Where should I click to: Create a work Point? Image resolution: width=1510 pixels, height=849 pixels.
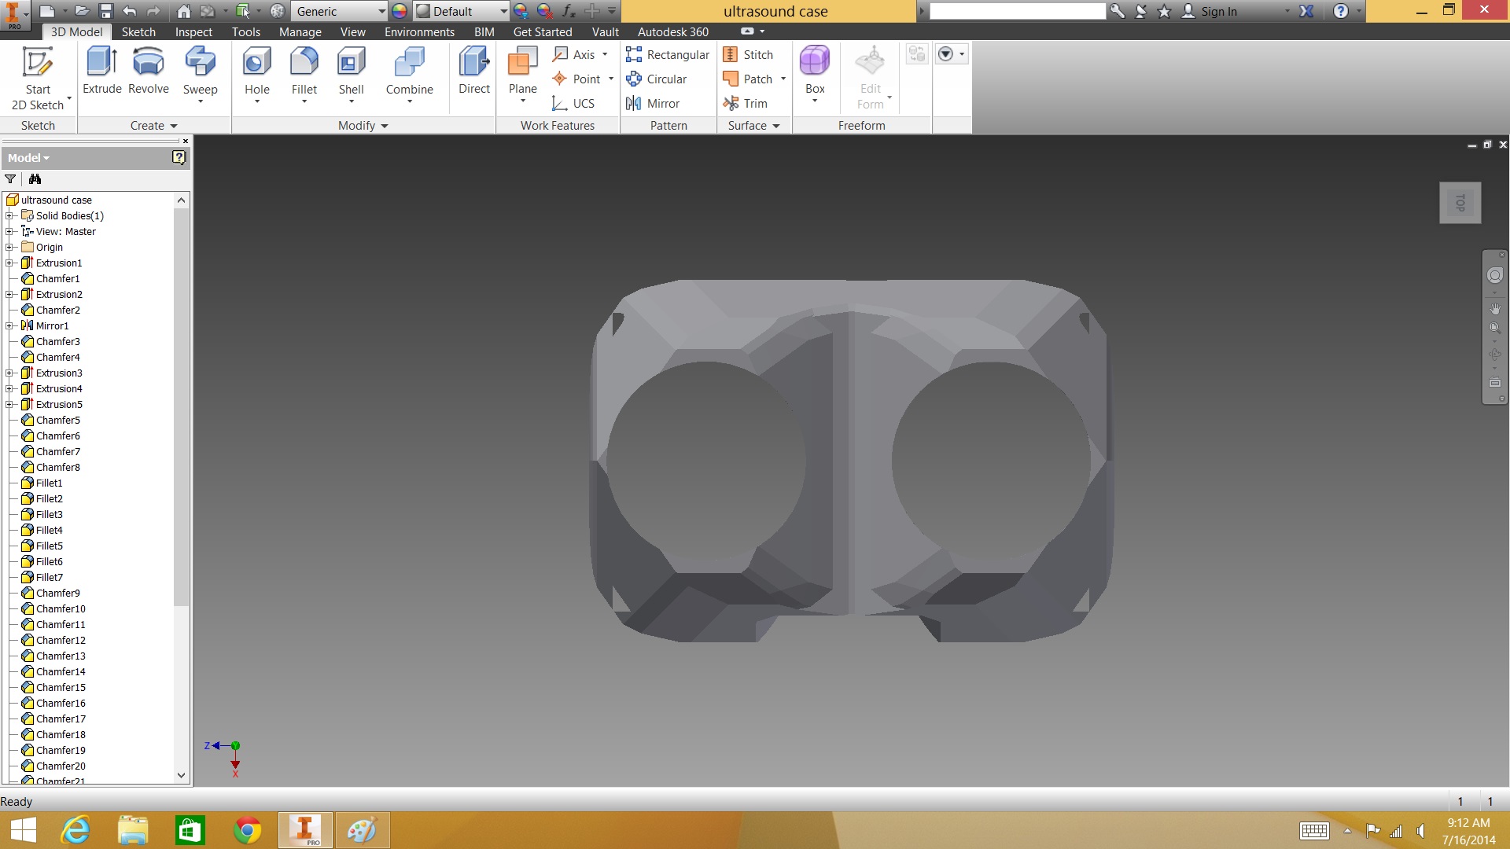click(x=577, y=79)
